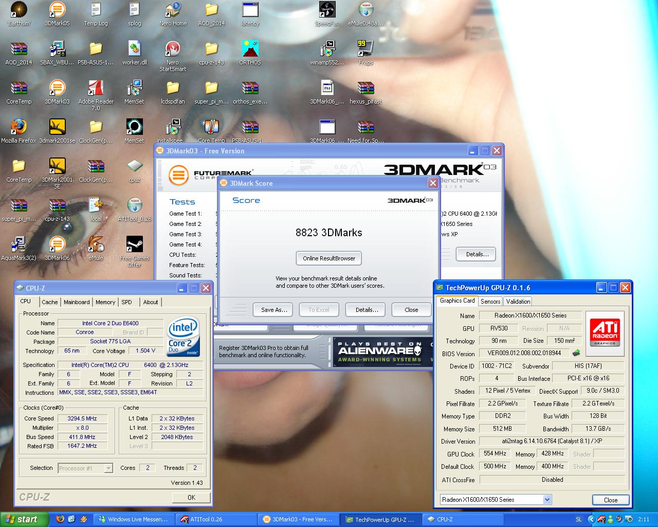Switch to the Mainboard tab in CPU-Z
The height and width of the screenshot is (527, 658).
pyautogui.click(x=77, y=302)
